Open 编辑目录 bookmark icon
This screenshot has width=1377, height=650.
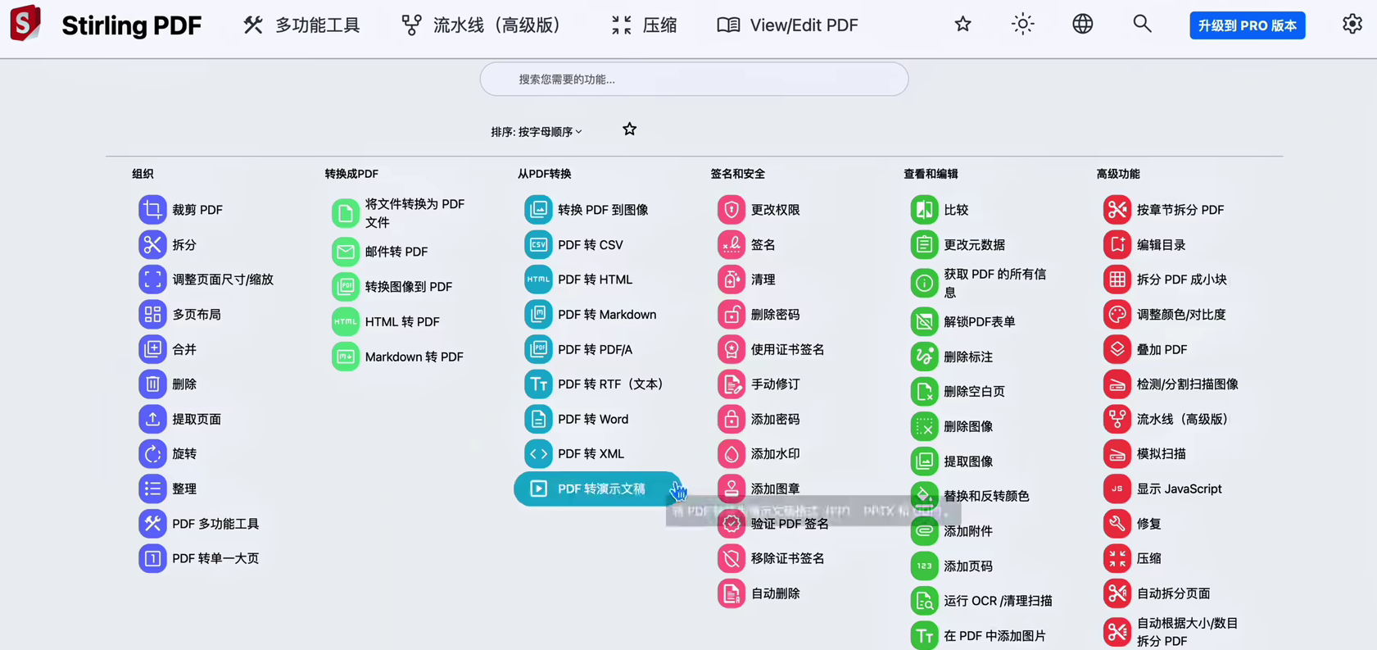pos(1117,244)
